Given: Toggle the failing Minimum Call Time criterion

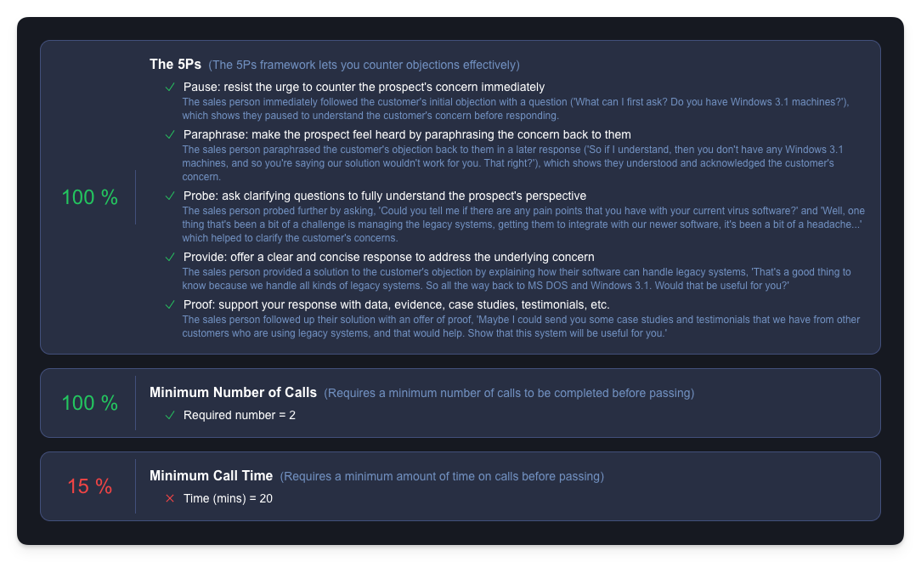Looking at the screenshot, I should (169, 498).
